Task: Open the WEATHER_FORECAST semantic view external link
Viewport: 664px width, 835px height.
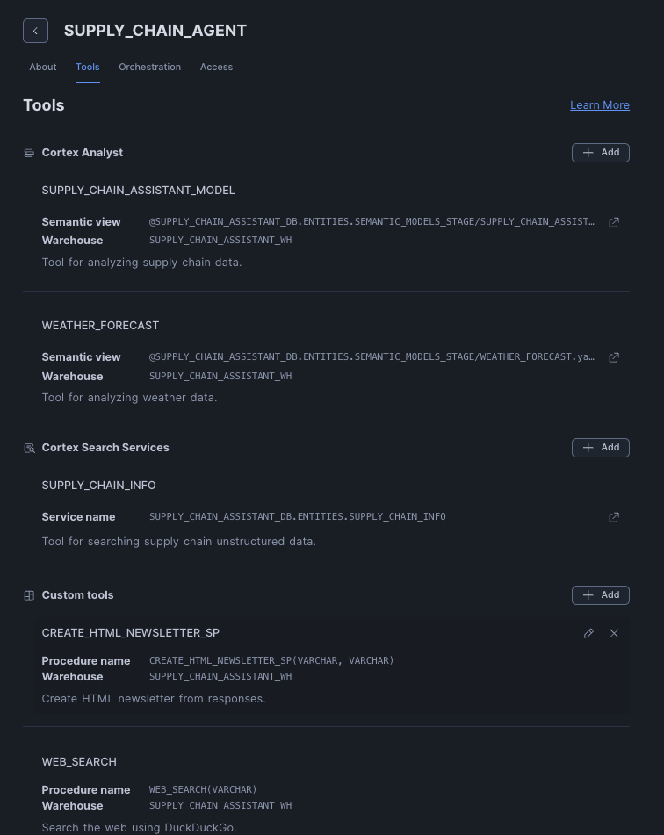Action: pyautogui.click(x=614, y=357)
